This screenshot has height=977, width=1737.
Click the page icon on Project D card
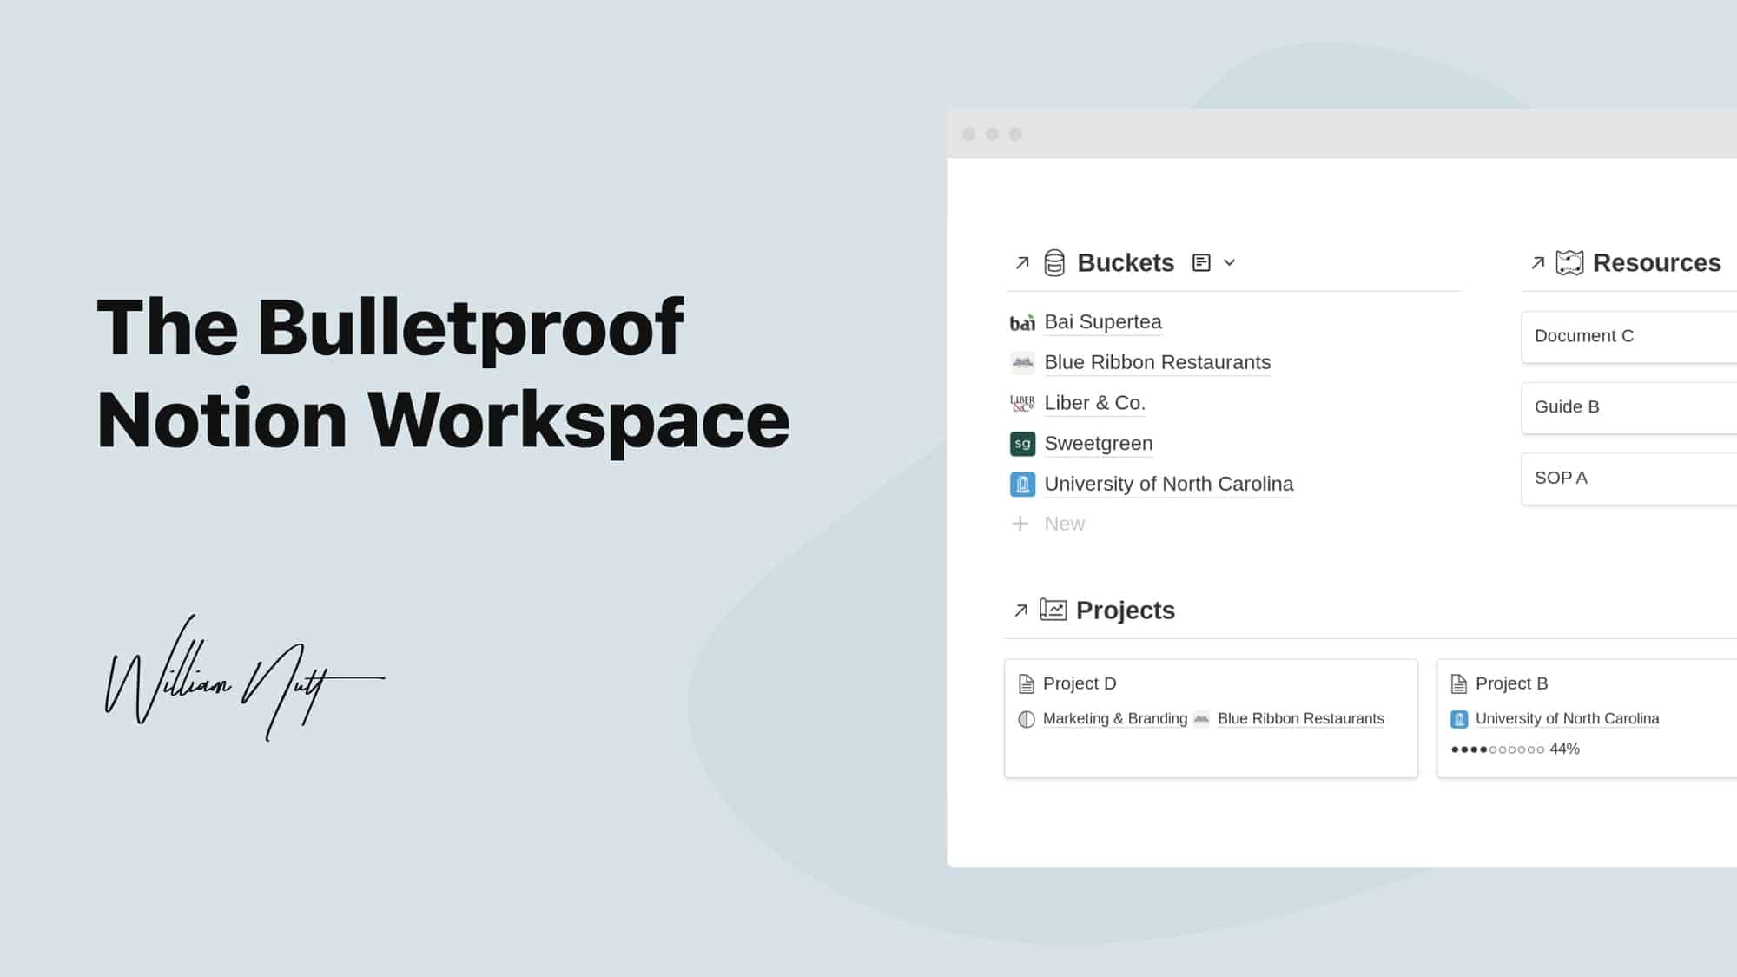1025,683
